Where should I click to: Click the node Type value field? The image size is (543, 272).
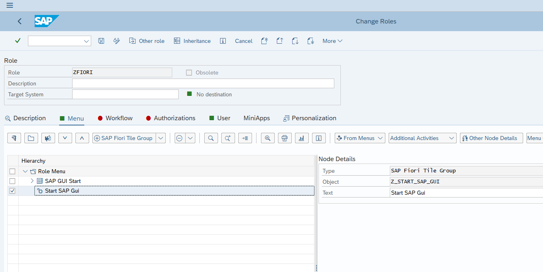(x=467, y=171)
